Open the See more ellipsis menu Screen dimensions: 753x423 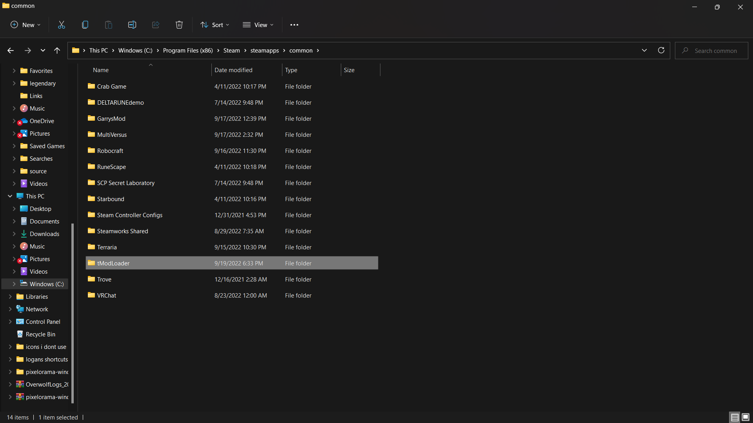294,25
